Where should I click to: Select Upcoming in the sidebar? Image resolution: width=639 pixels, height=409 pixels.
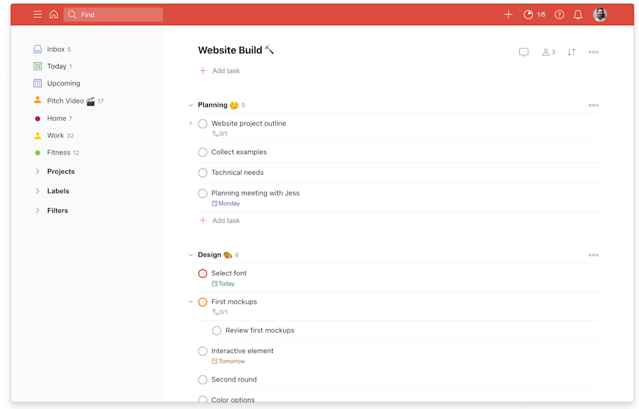(x=63, y=83)
